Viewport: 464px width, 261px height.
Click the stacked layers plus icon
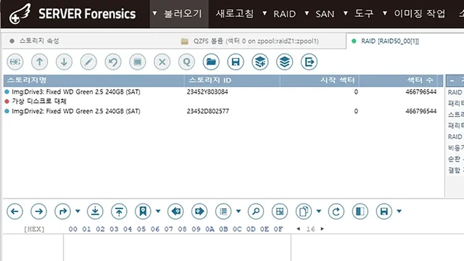pyautogui.click(x=260, y=62)
